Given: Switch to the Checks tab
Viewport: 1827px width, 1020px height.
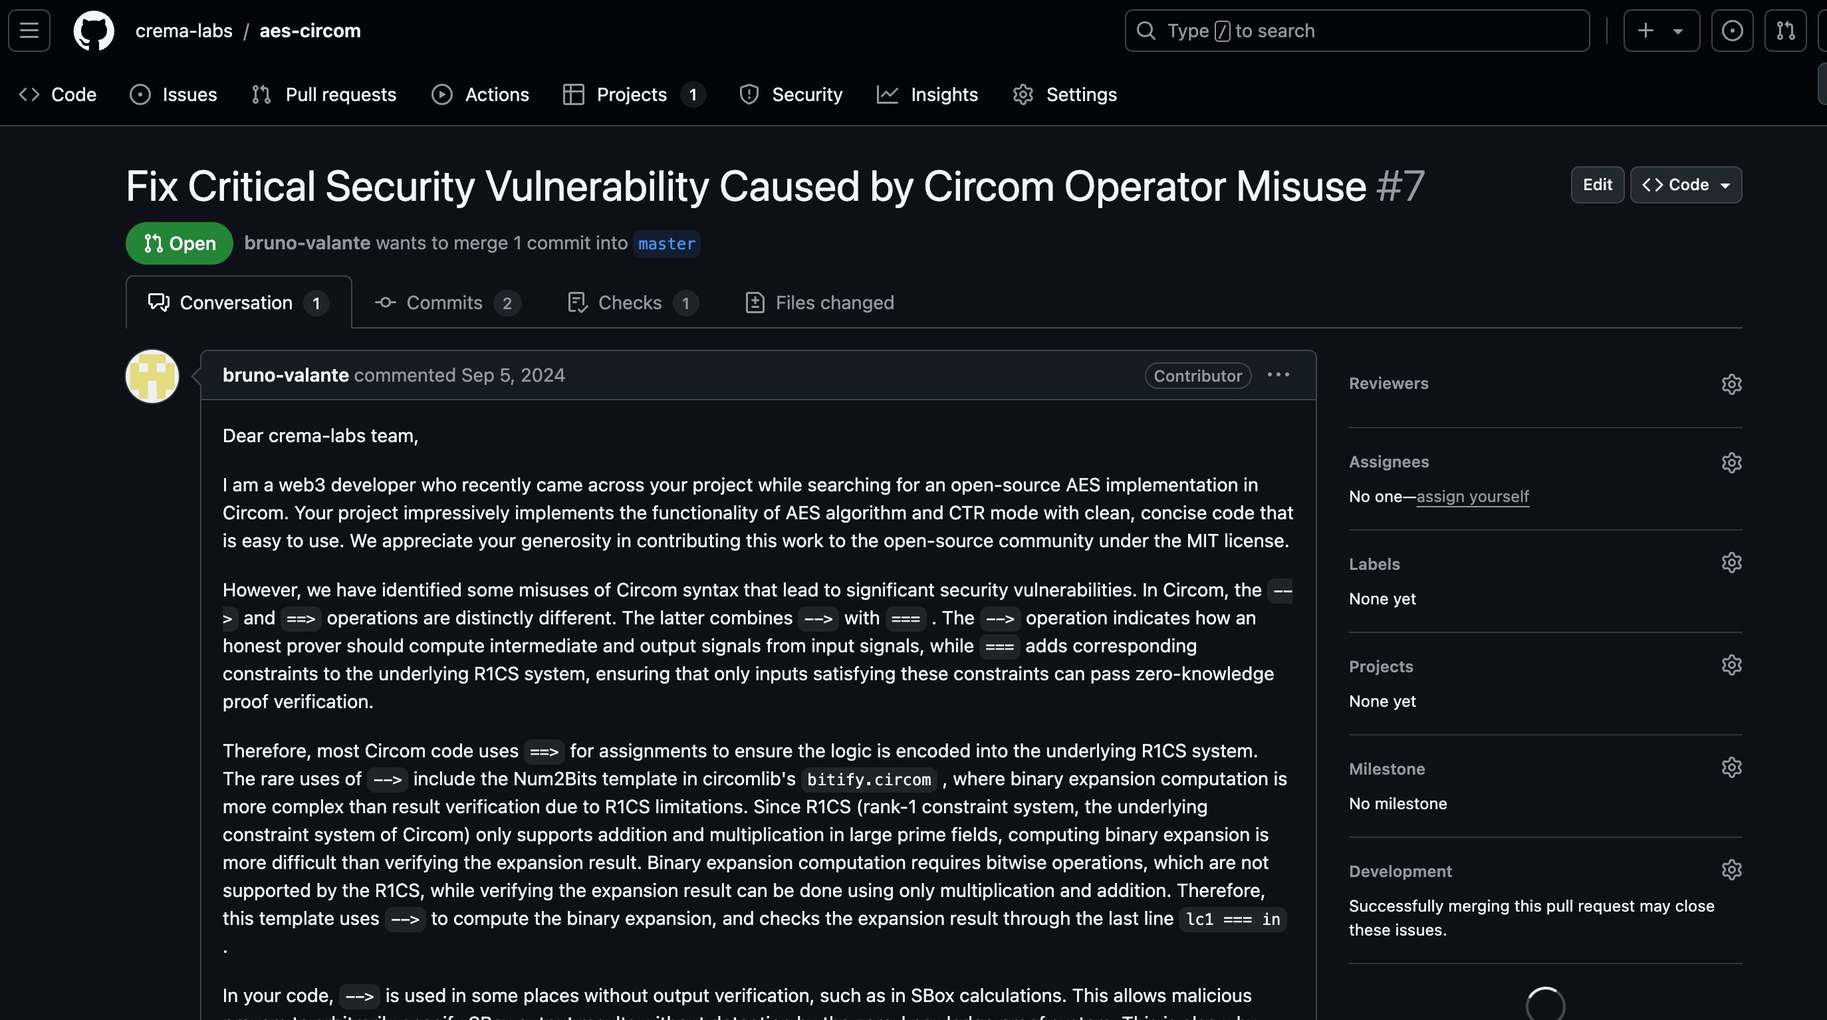Looking at the screenshot, I should pos(633,302).
